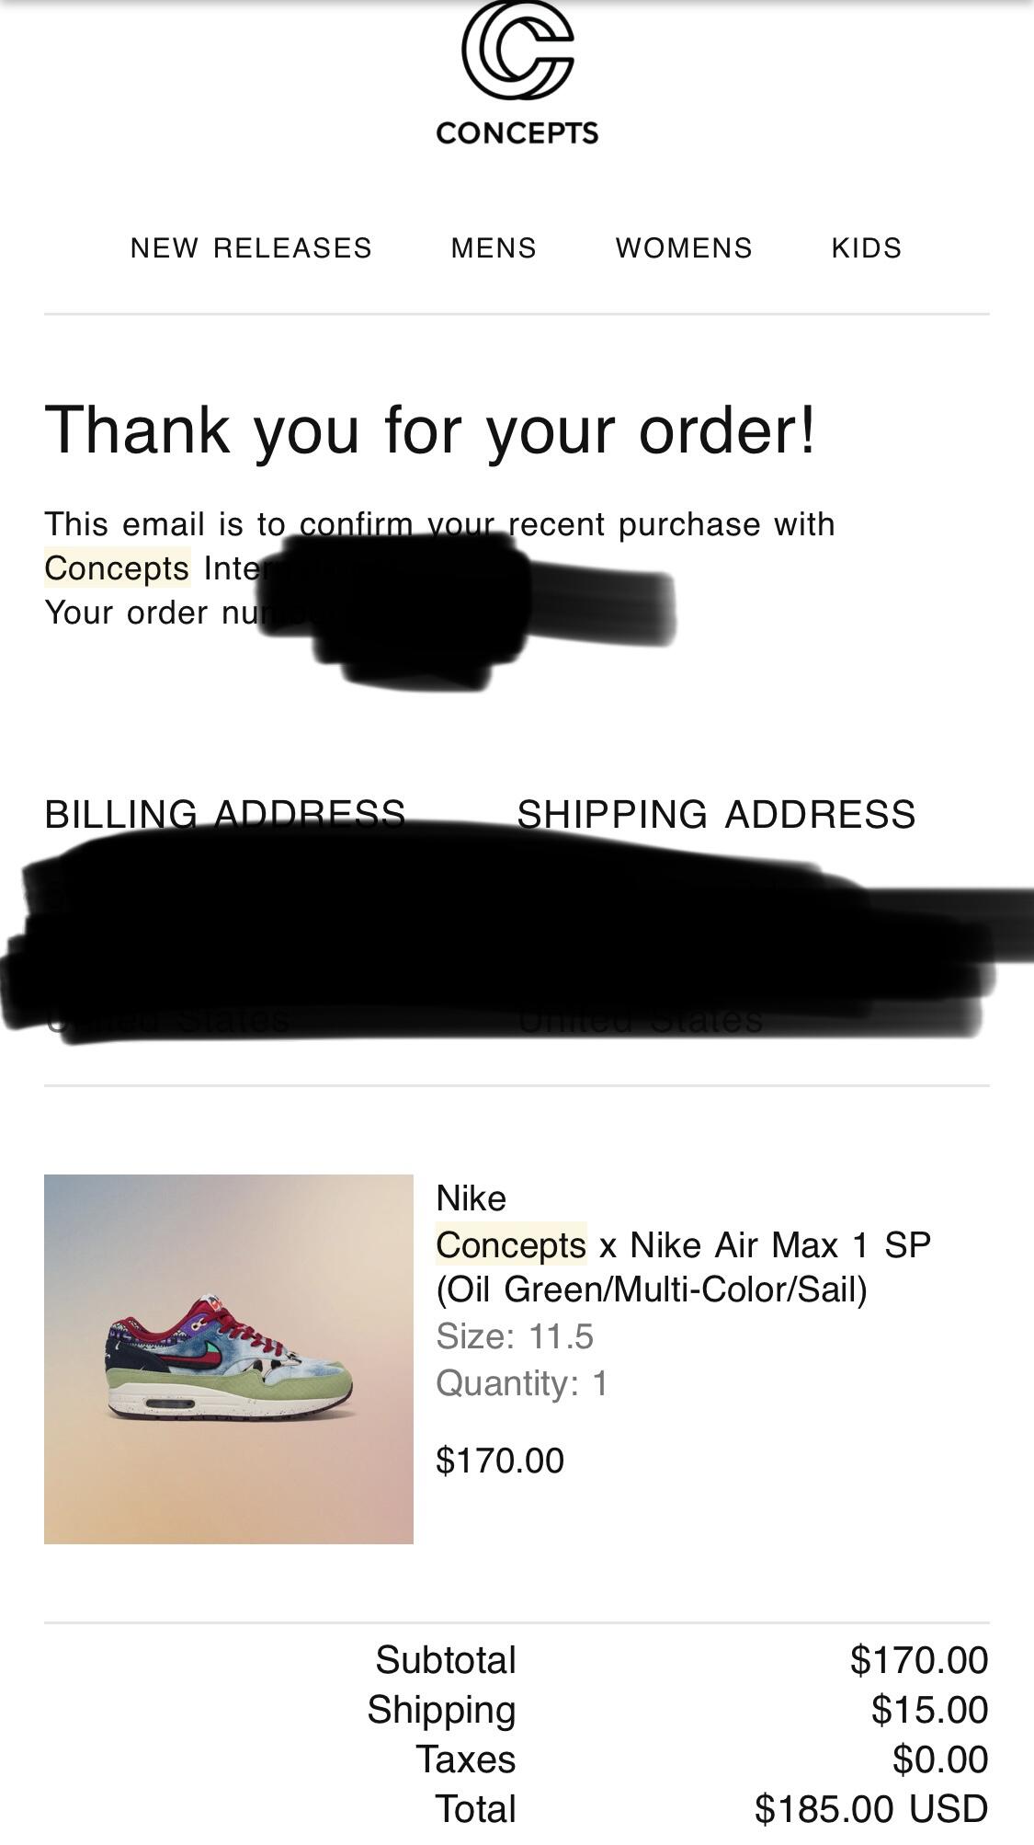Click the Oil Green/Multi-Color/Sail colorway text
This screenshot has width=1034, height=1845.
[x=652, y=1289]
